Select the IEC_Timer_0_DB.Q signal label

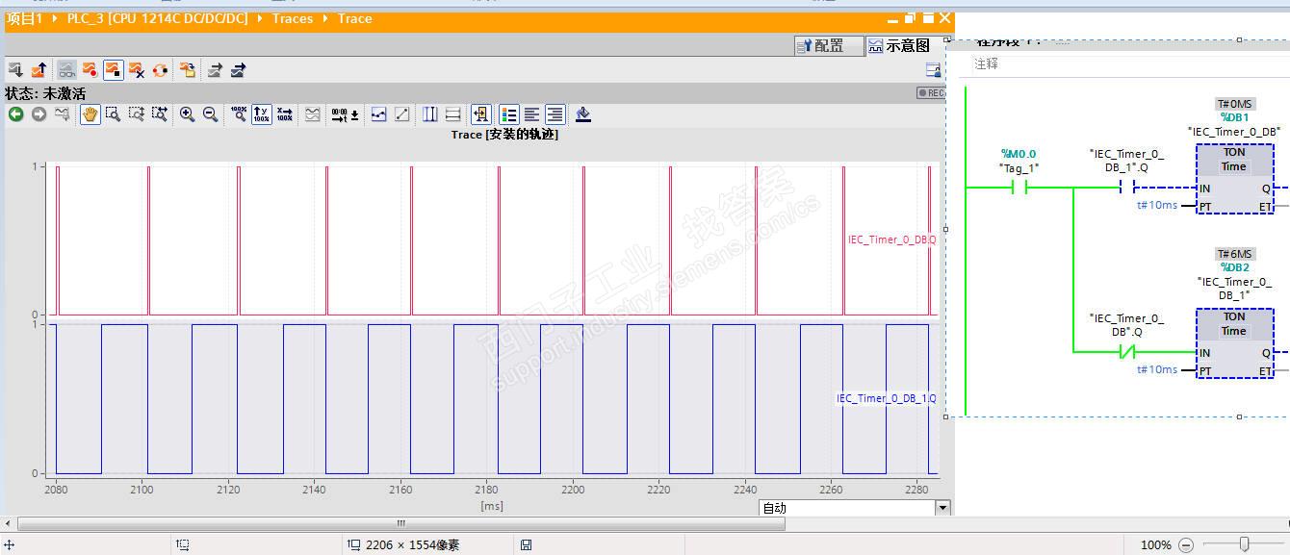891,240
